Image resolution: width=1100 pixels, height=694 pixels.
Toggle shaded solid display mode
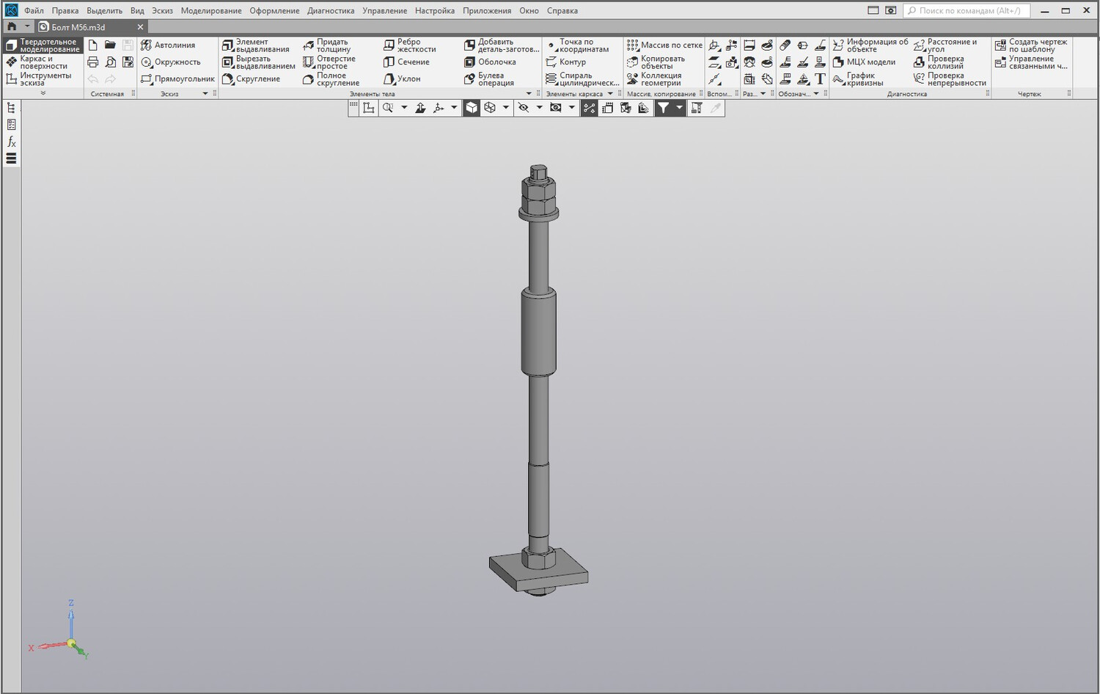[x=472, y=108]
